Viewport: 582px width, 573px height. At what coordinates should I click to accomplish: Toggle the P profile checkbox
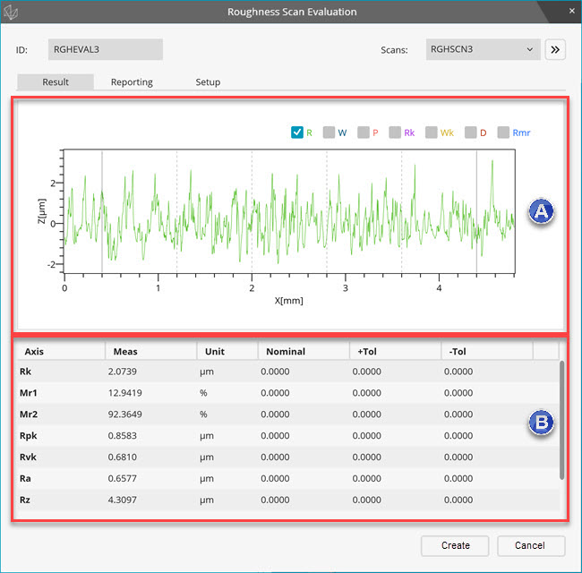(364, 133)
